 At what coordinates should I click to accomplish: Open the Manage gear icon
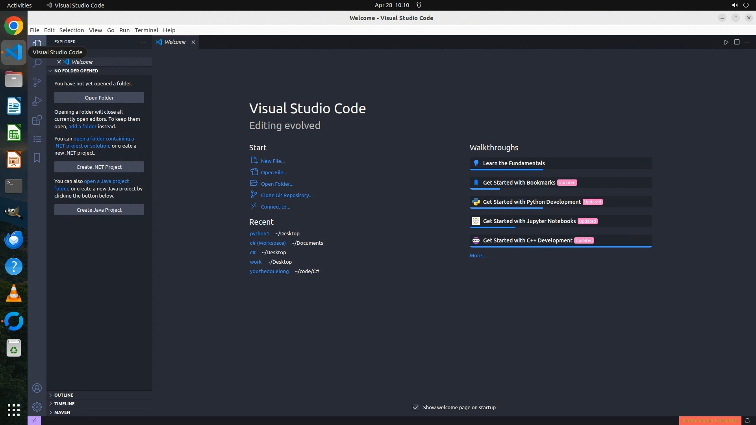(37, 407)
